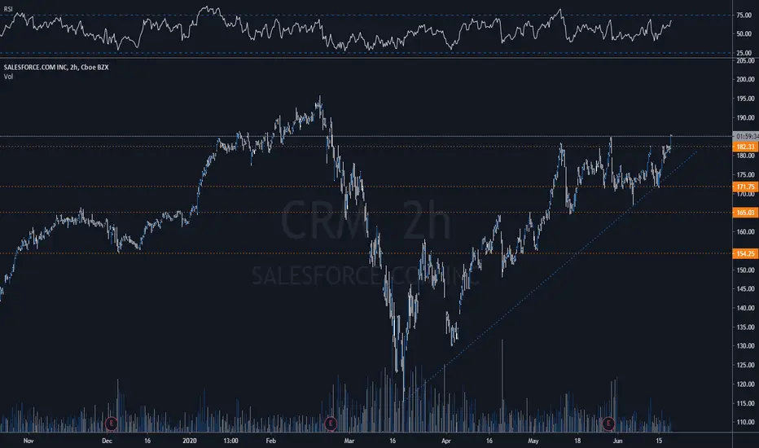Click the 120.00 price axis value
This screenshot has height=448, width=759.
pos(745,384)
